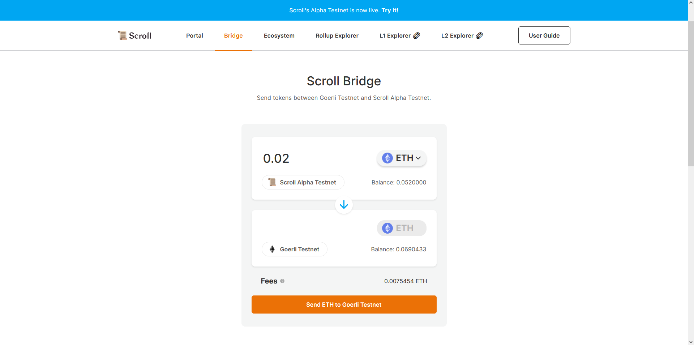This screenshot has height=345, width=694.
Task: Follow the "Try it!" banner link
Action: [x=390, y=10]
